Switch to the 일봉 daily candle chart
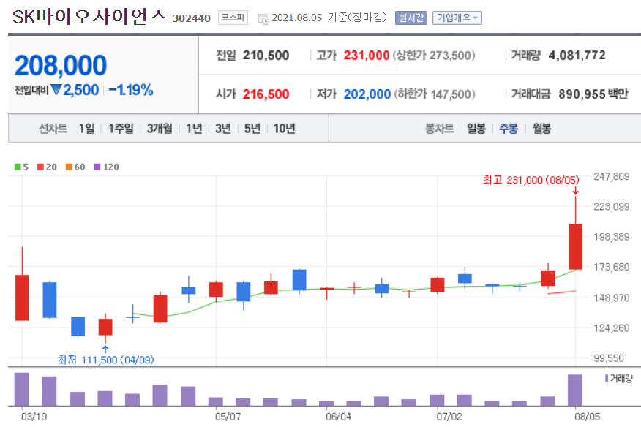Image resolution: width=641 pixels, height=427 pixels. click(x=476, y=129)
